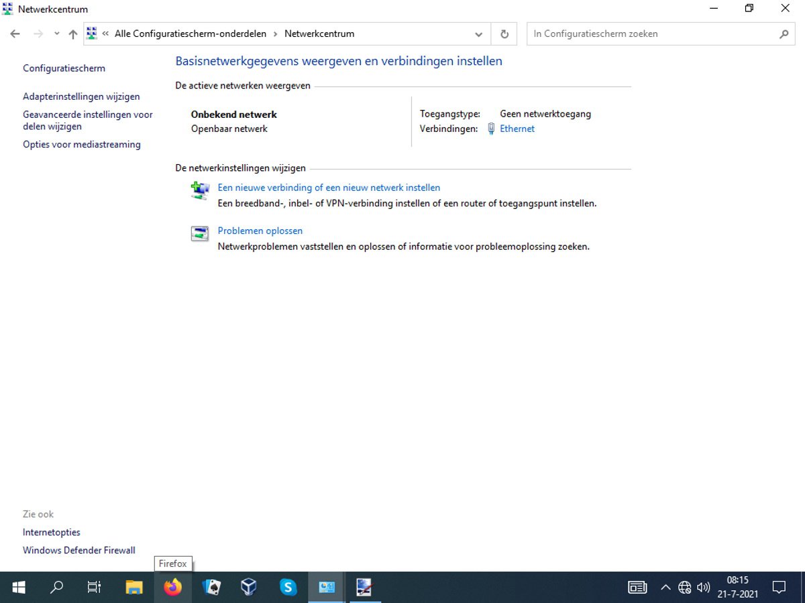This screenshot has height=603, width=805.
Task: Open taskbar search
Action: click(x=57, y=588)
